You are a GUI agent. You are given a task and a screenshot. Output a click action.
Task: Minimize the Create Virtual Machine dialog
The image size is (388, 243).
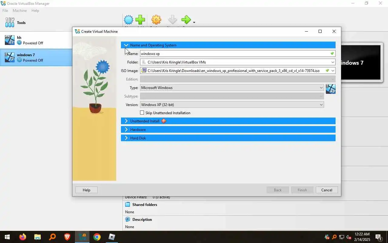click(x=306, y=31)
